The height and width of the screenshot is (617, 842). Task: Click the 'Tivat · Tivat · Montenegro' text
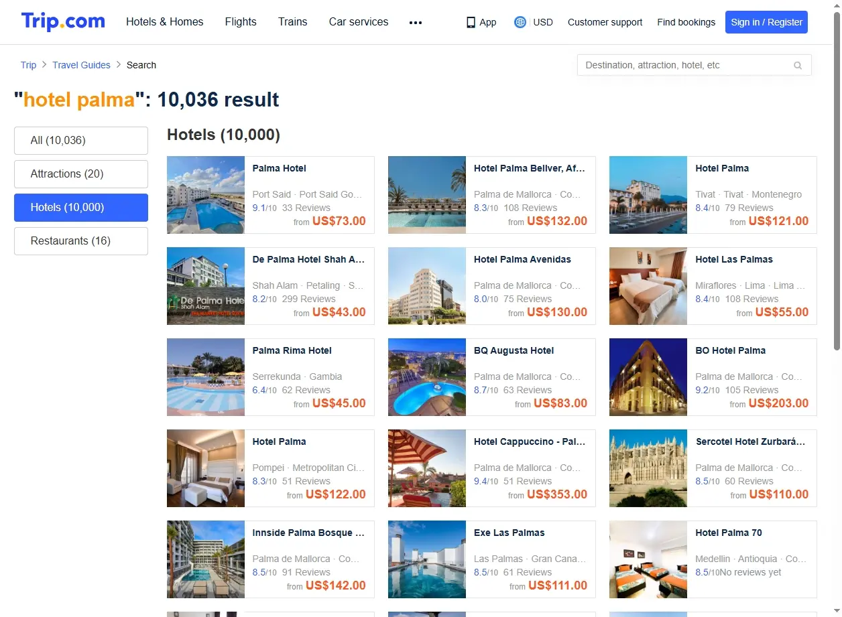(749, 194)
